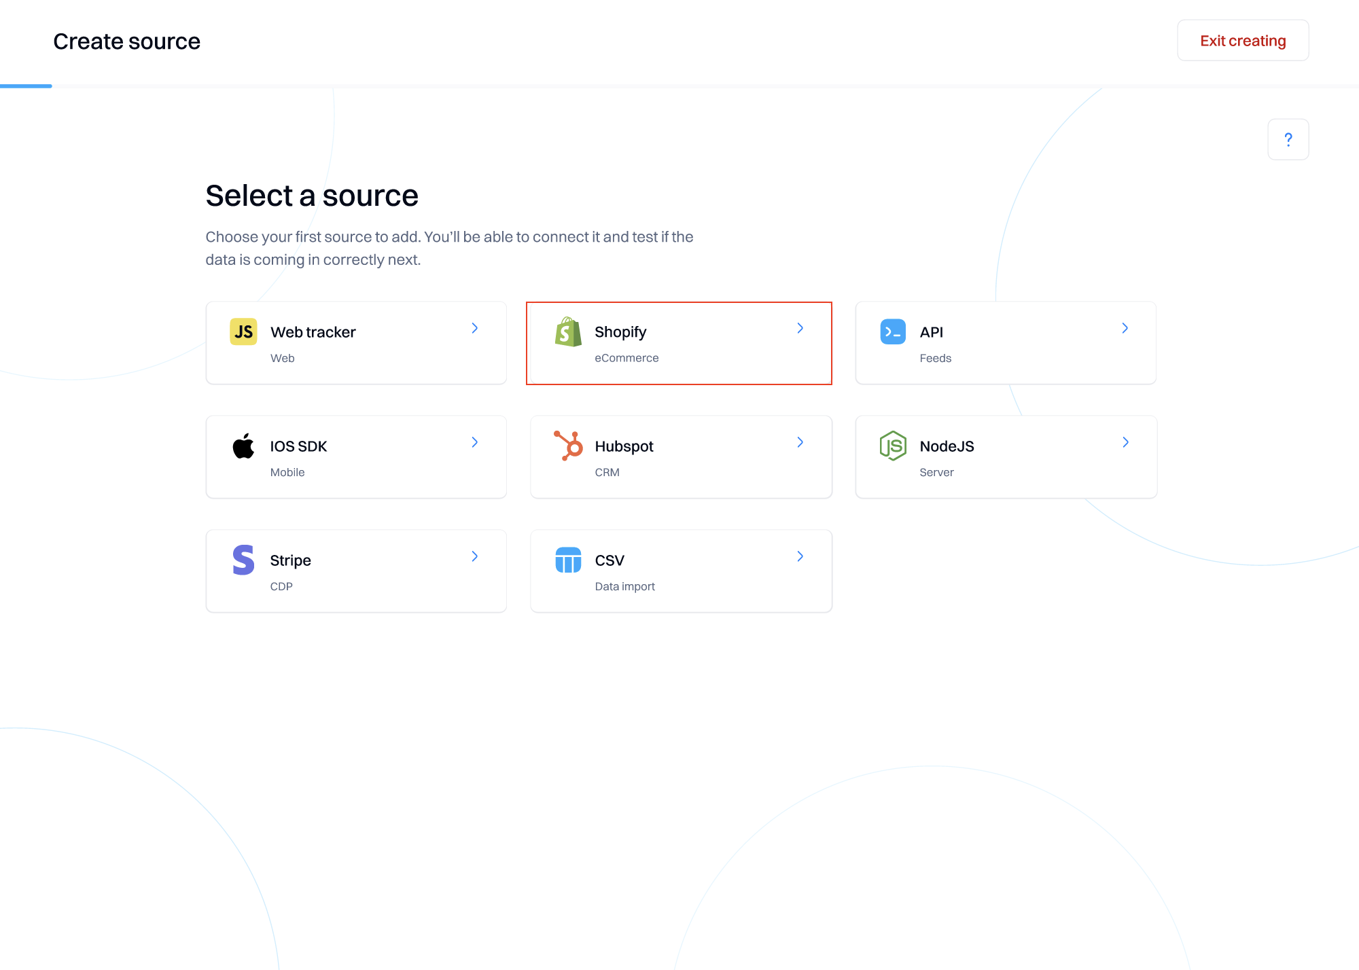Pick the IOS SDK Mobile source label
The height and width of the screenshot is (970, 1359).
click(x=298, y=446)
